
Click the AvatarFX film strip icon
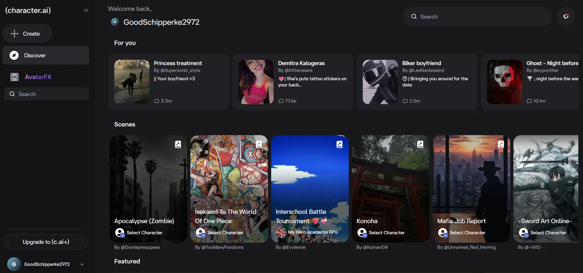click(14, 77)
